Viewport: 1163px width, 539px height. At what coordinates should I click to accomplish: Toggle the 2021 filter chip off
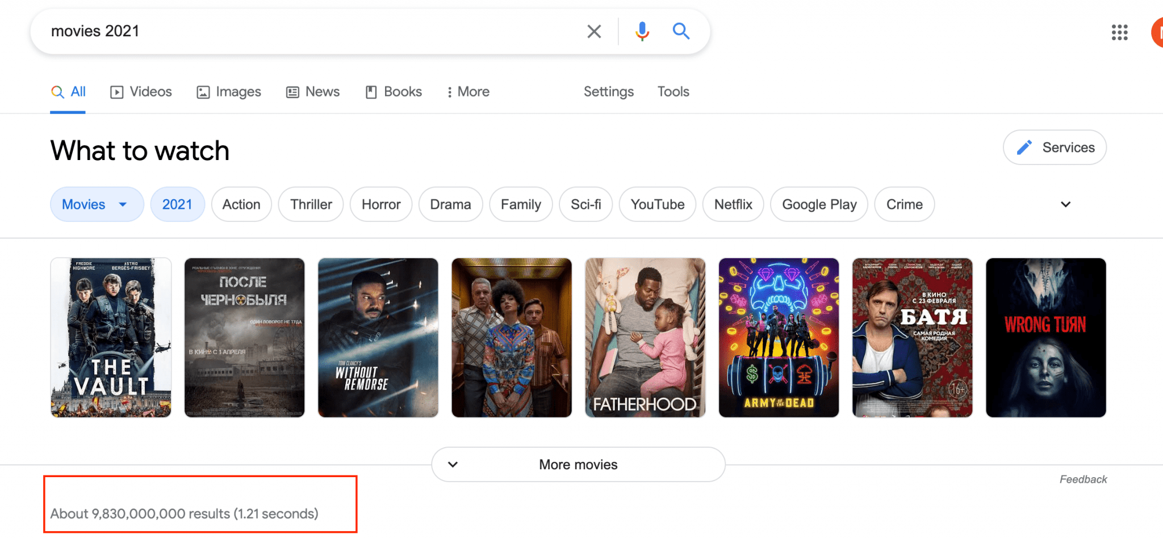click(178, 204)
